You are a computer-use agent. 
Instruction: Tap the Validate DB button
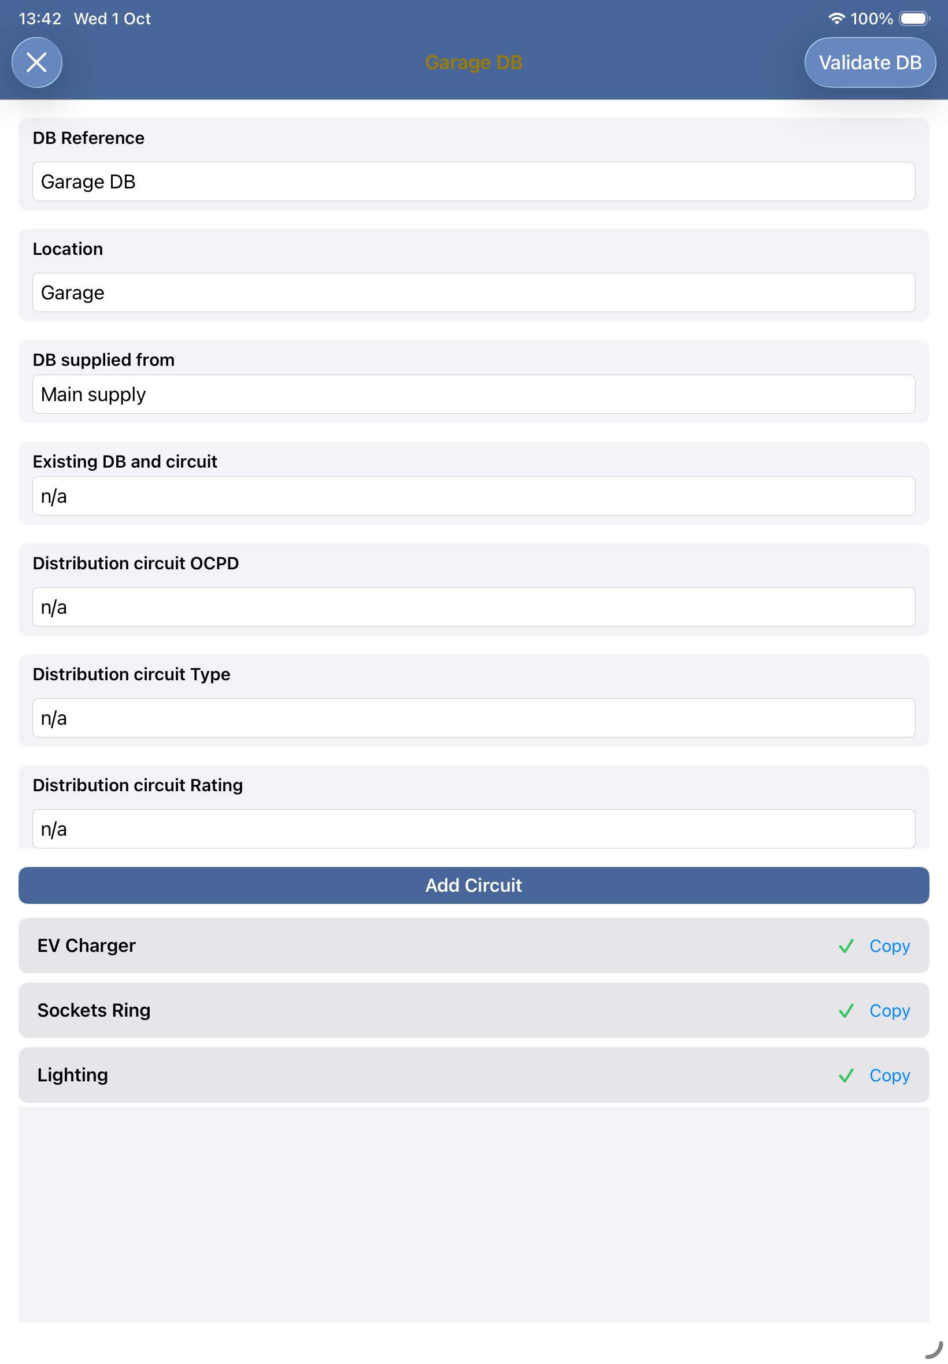click(869, 62)
